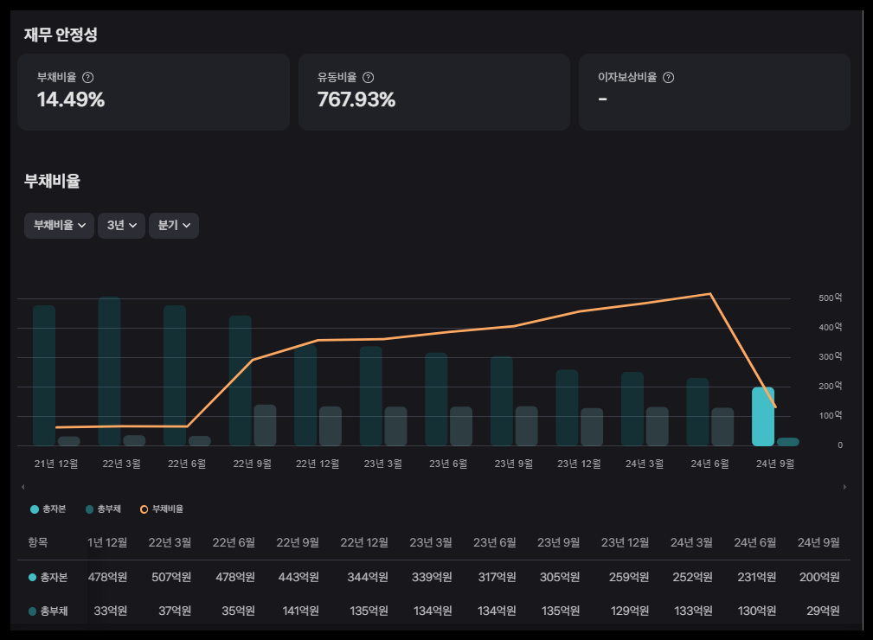The height and width of the screenshot is (640, 873).
Task: Click the 129억원 table cell
Action: pyautogui.click(x=630, y=611)
